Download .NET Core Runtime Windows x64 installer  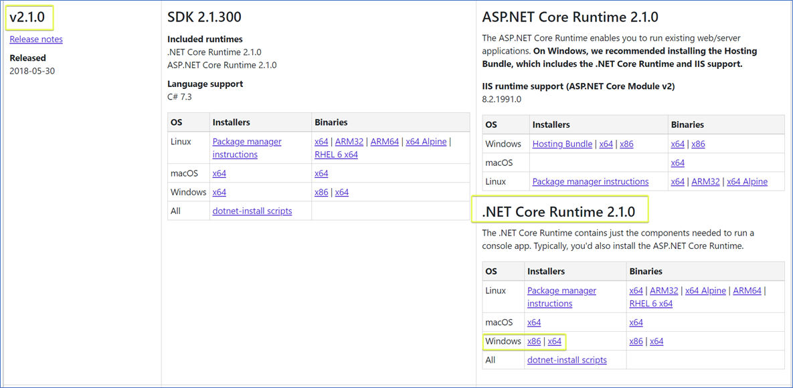(x=555, y=341)
